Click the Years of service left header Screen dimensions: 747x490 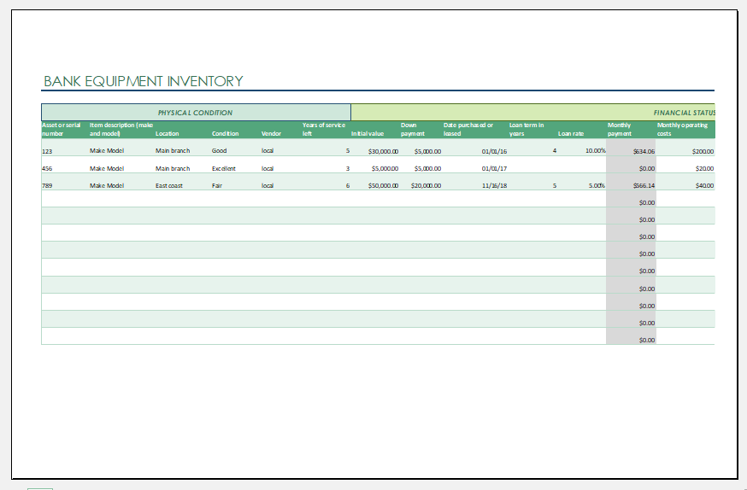pyautogui.click(x=324, y=130)
